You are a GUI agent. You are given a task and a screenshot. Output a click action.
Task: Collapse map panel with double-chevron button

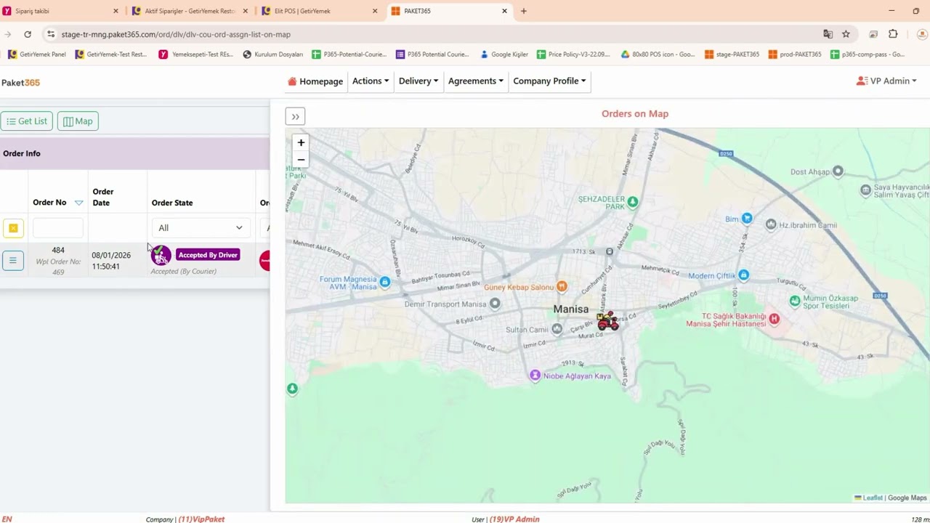click(295, 116)
